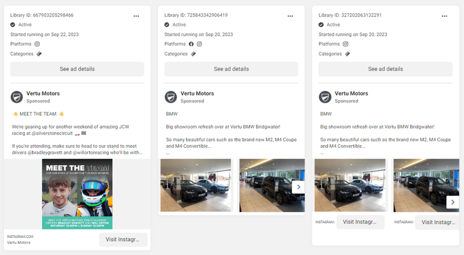464x255 pixels.
Task: Click Instagram platform icon on ad 725843342906419
Action: pos(200,44)
